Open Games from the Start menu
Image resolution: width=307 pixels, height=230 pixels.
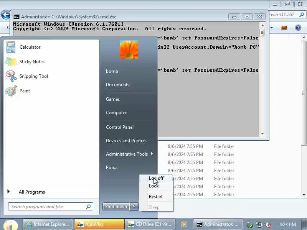click(113, 99)
